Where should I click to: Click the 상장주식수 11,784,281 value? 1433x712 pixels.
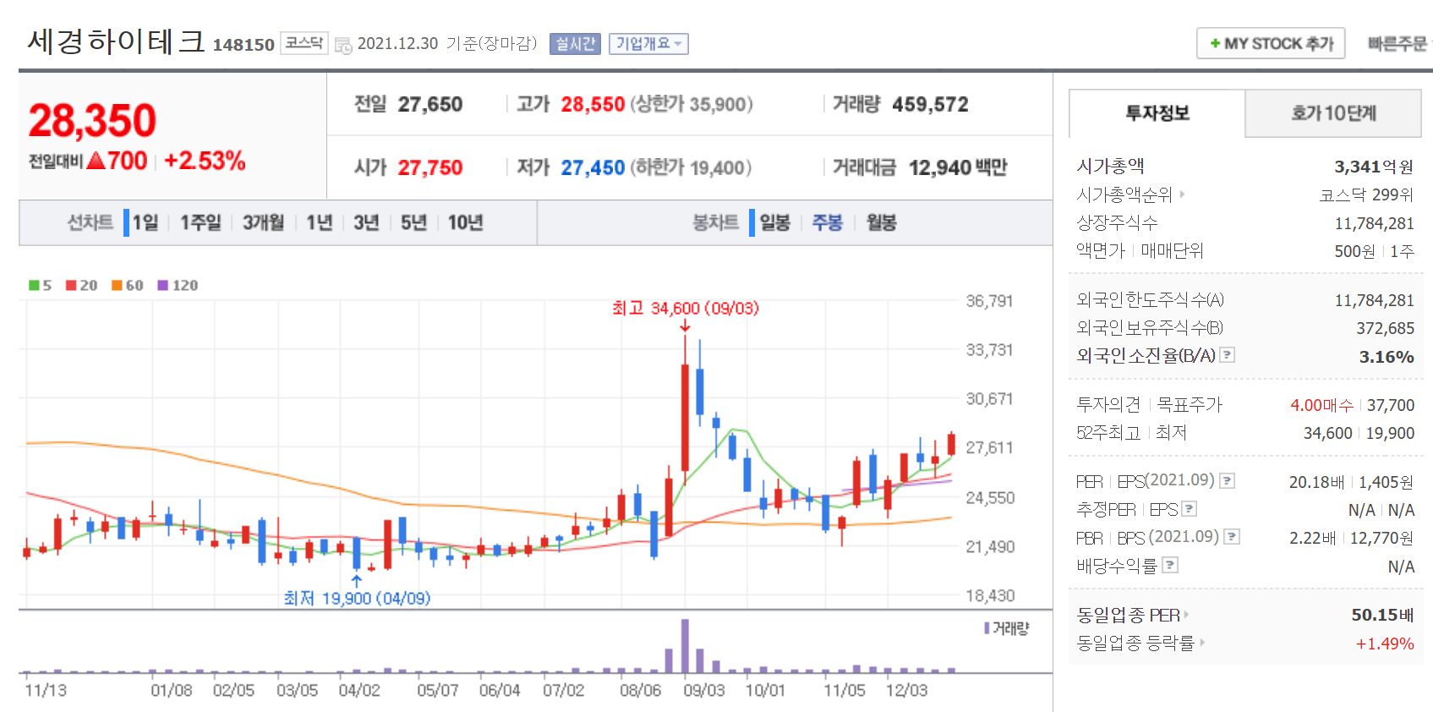click(1374, 223)
